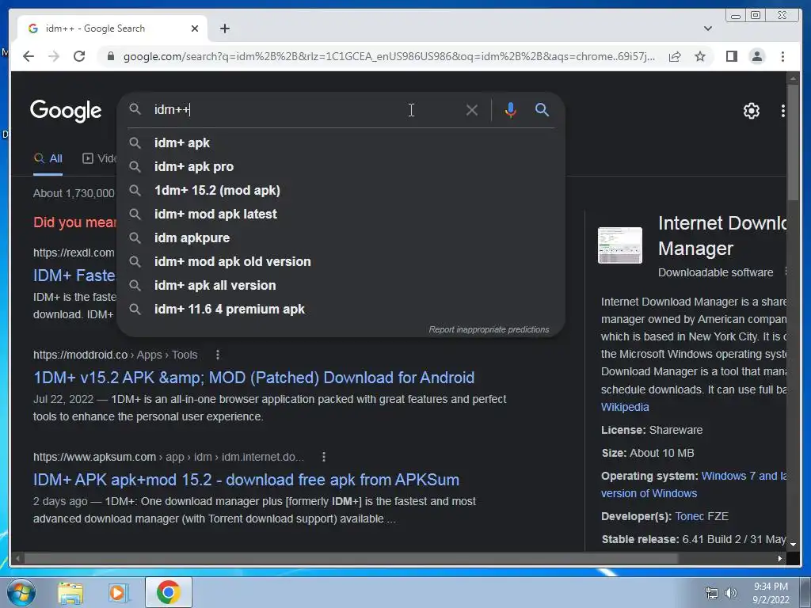The width and height of the screenshot is (811, 608).
Task: Click the Google logo
Action: 66,111
